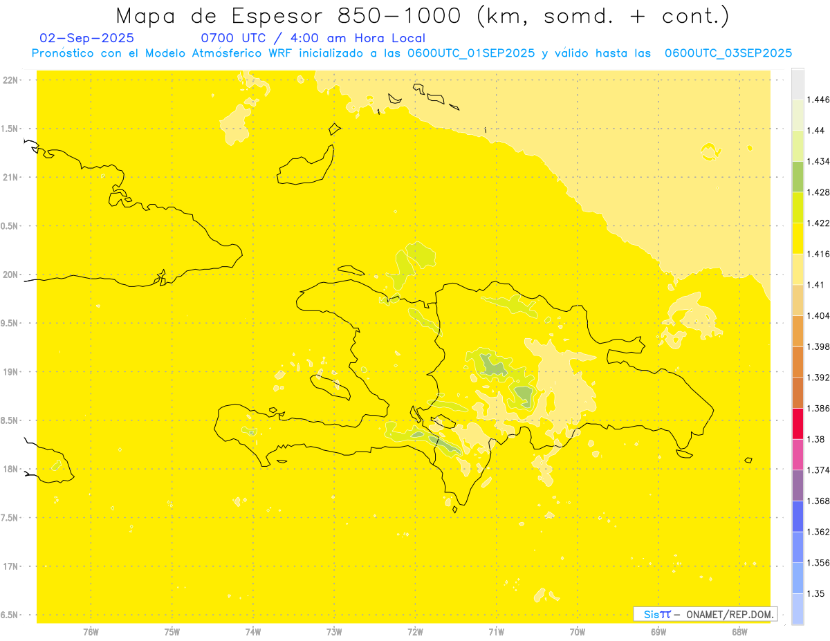830x641 pixels.
Task: Click the legend value 1.398
Action: 819,346
